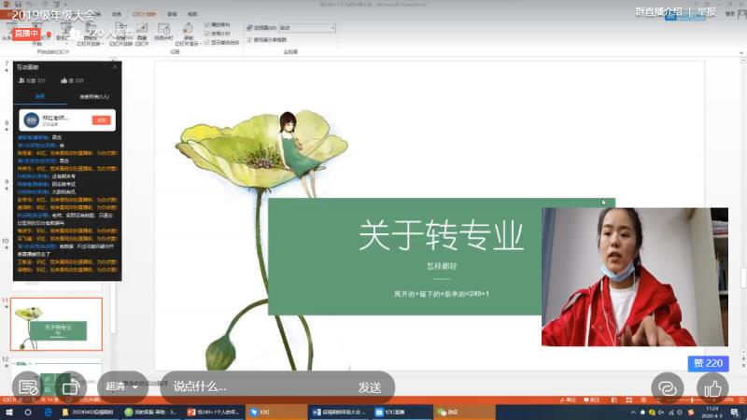
Task: Open the green browser taskbar item
Action: [151, 413]
